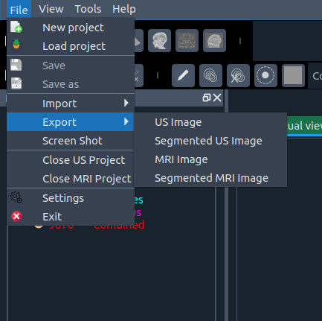This screenshot has width=322, height=321.
Task: Click the head profile view icon
Action: [x=159, y=40]
